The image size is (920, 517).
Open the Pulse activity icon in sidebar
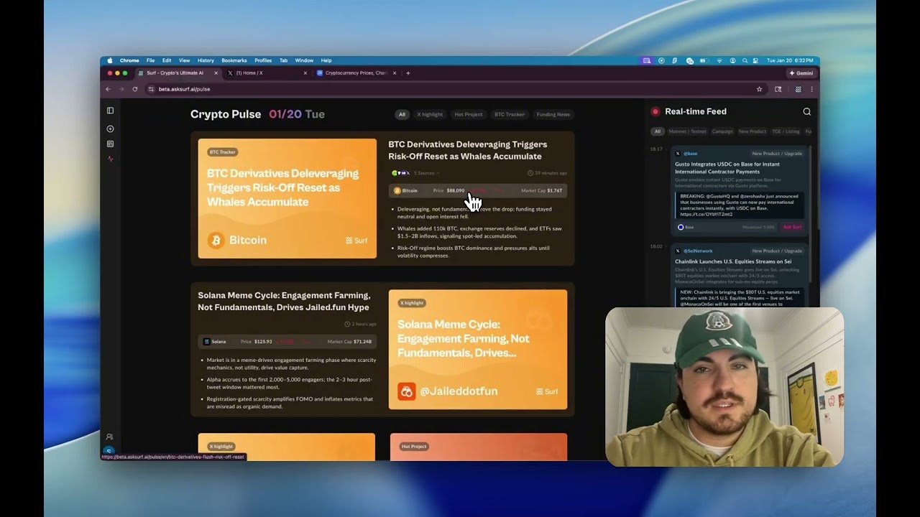tap(110, 159)
